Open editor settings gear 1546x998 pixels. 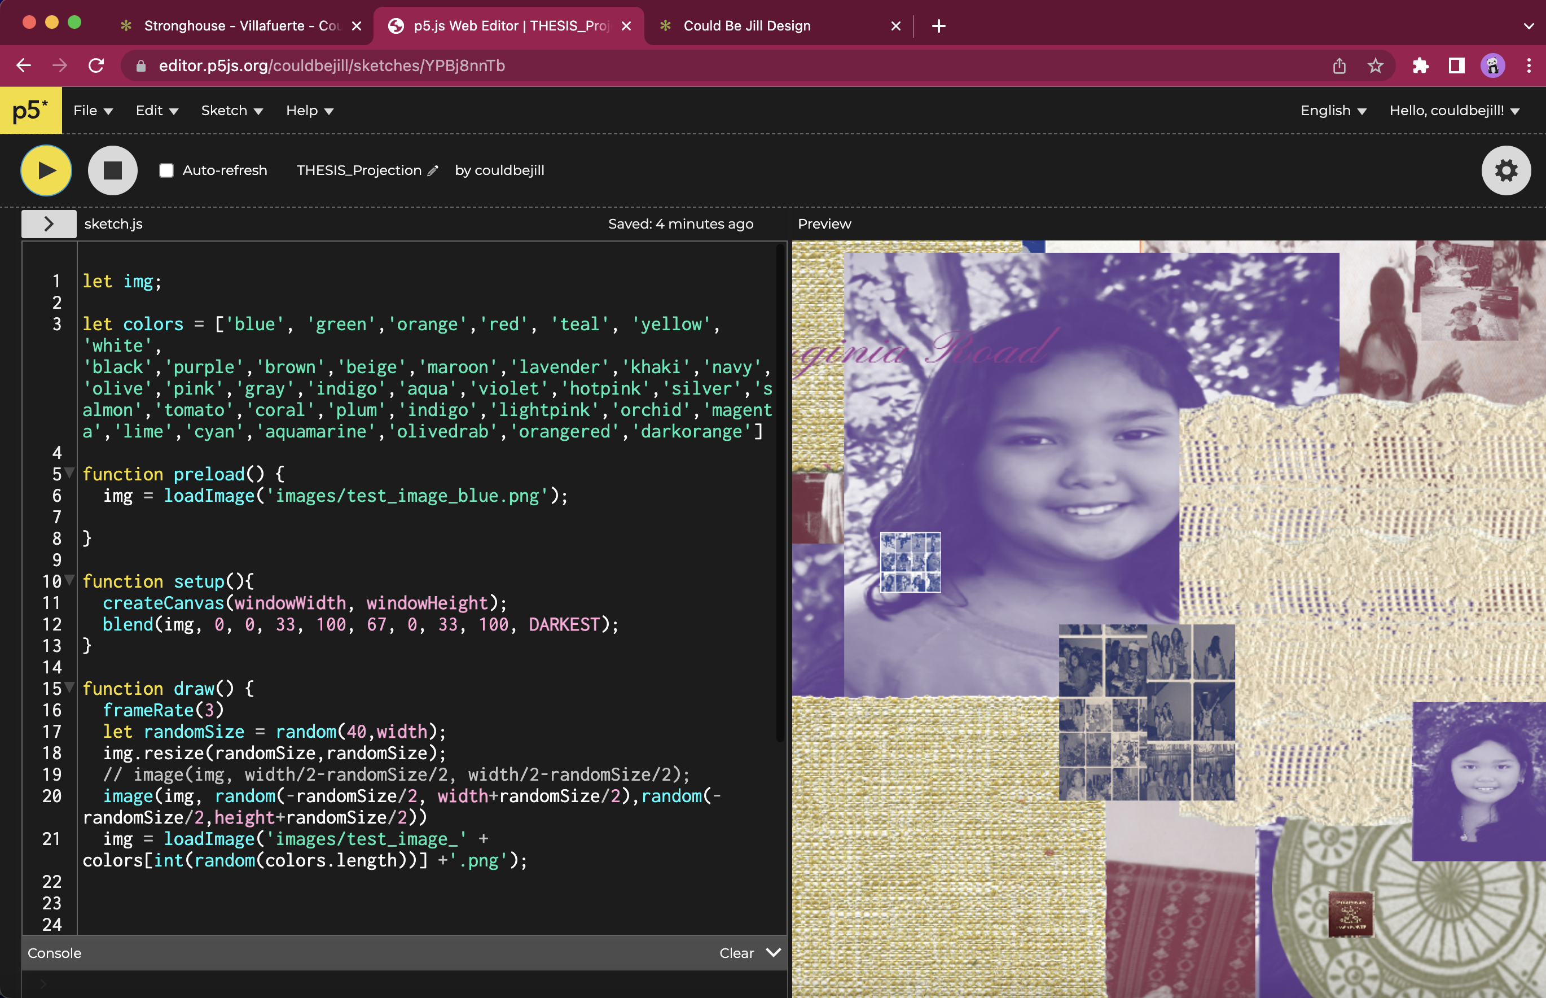coord(1505,170)
